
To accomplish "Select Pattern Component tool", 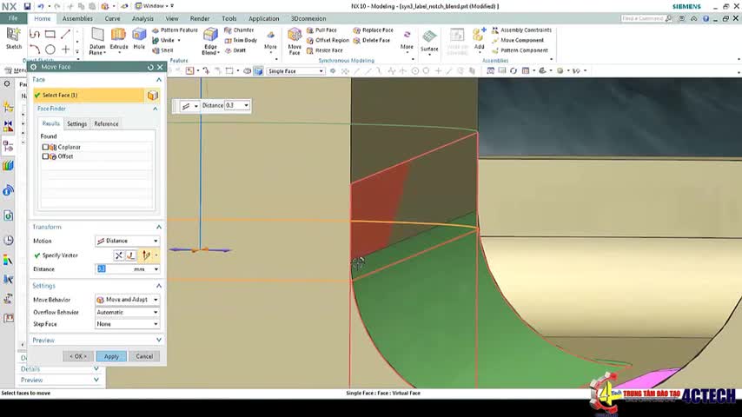I will (520, 50).
